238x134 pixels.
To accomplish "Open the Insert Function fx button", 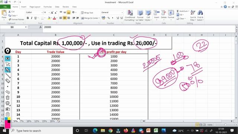I will tap(41, 27).
